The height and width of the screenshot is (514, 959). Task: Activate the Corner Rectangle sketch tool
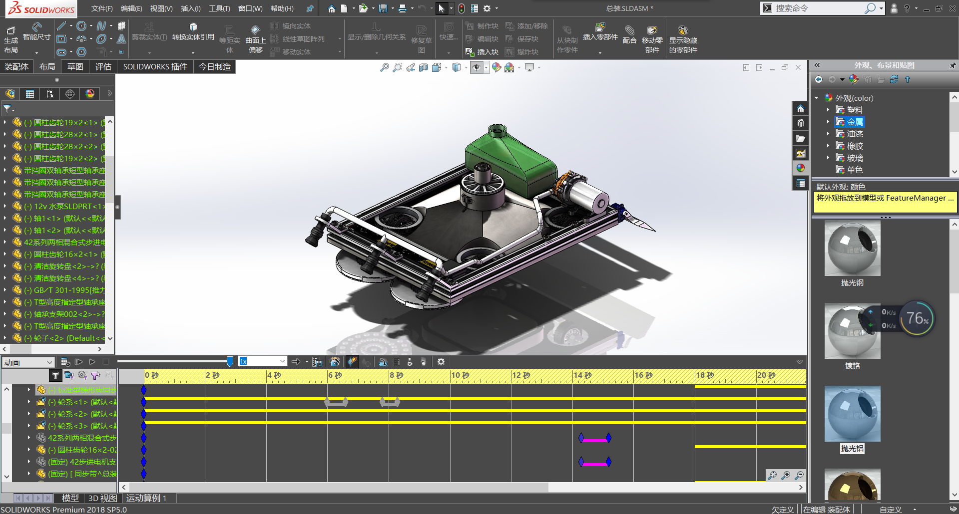61,39
